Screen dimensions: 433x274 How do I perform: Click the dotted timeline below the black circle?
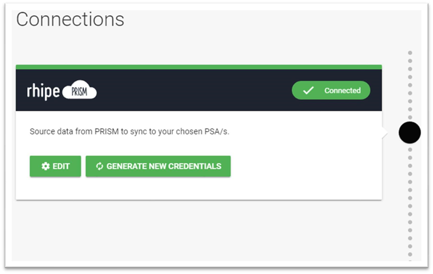(410, 202)
